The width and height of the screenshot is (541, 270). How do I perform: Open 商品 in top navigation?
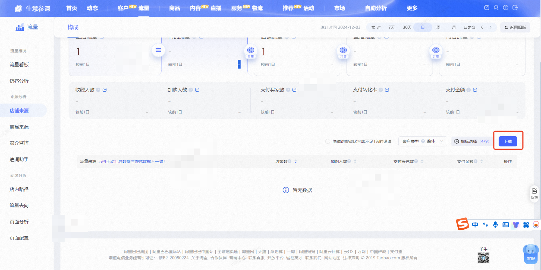[174, 8]
